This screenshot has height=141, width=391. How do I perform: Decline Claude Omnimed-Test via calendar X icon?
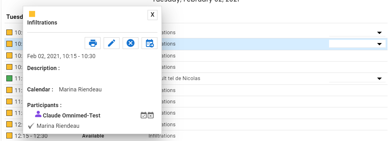point(151,115)
